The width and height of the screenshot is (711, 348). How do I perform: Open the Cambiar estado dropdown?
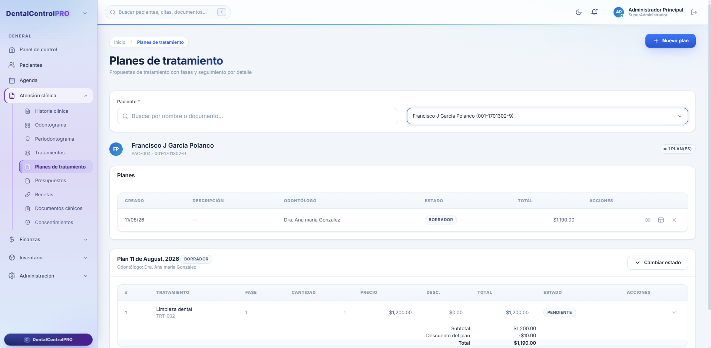657,263
